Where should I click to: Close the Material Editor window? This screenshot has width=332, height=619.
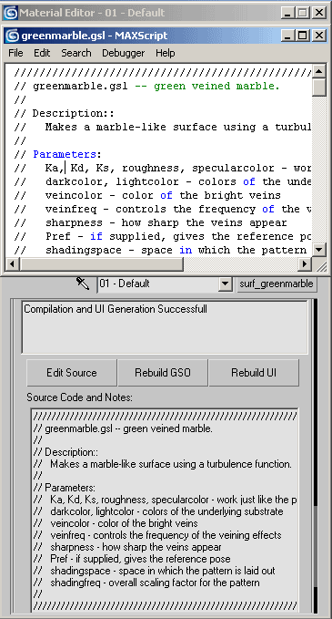click(318, 13)
